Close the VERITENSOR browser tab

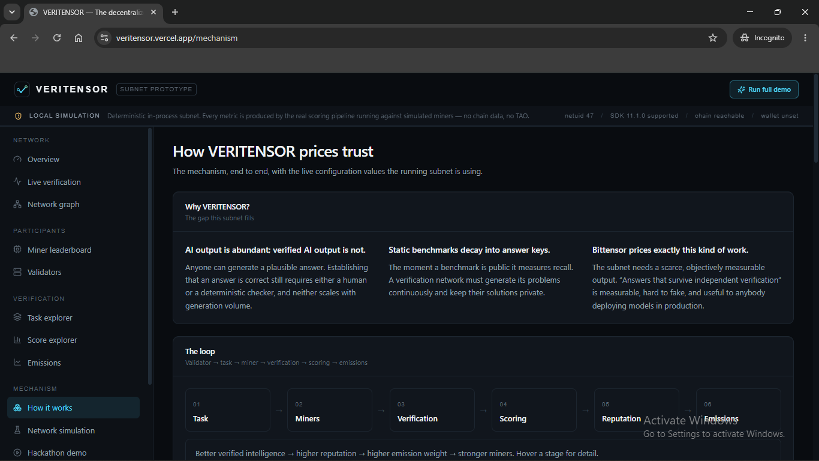[x=153, y=12]
